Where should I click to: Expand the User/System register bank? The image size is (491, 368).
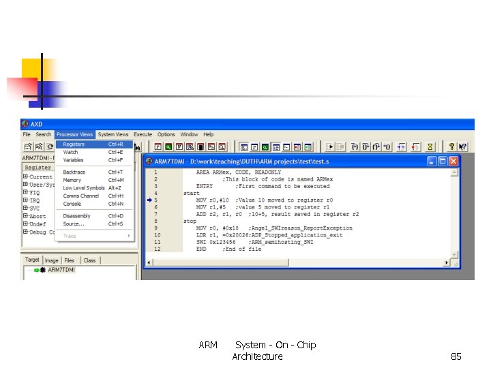[x=26, y=184]
